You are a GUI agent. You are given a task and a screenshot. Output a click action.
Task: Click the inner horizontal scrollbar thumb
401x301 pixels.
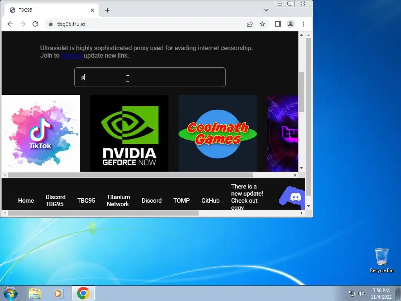tap(130, 175)
